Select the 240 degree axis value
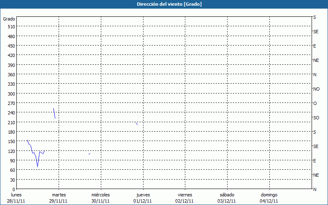Viewport: 328px width, 205px height. point(11,113)
